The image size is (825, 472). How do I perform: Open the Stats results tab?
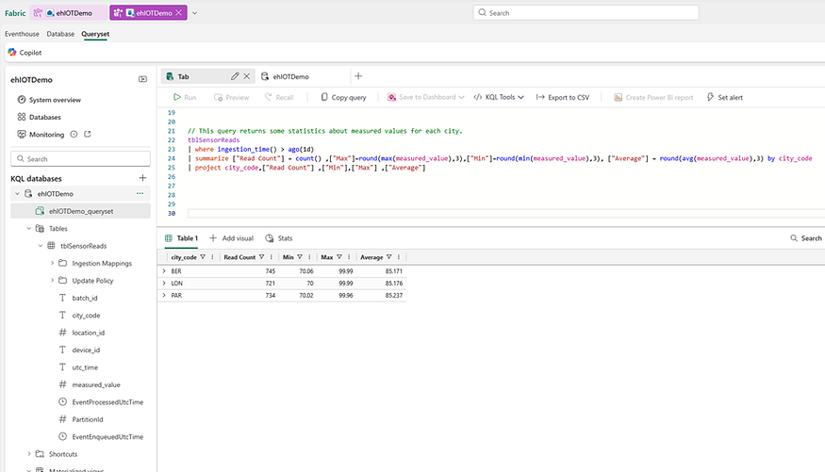279,238
